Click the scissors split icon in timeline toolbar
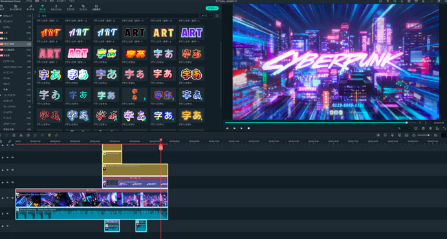This screenshot has height=239, width=447. 21,135
